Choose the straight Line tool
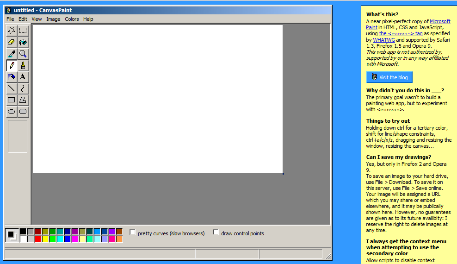The width and height of the screenshot is (457, 264). [x=12, y=88]
